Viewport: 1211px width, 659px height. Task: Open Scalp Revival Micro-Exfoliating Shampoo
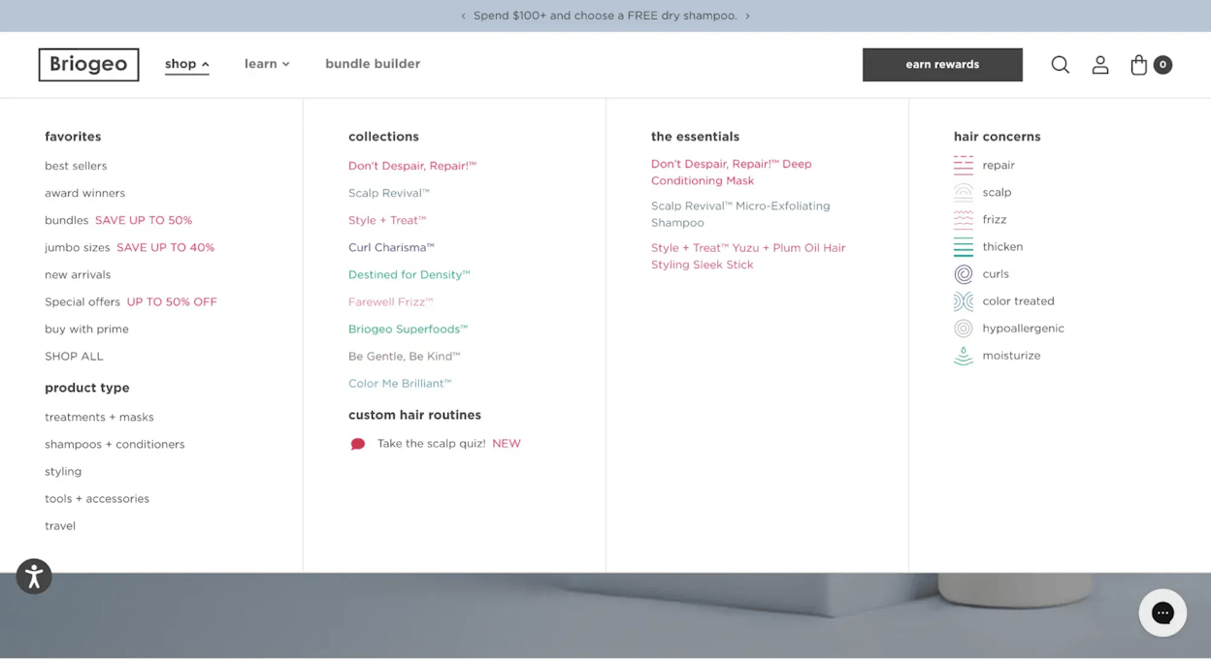click(x=740, y=213)
